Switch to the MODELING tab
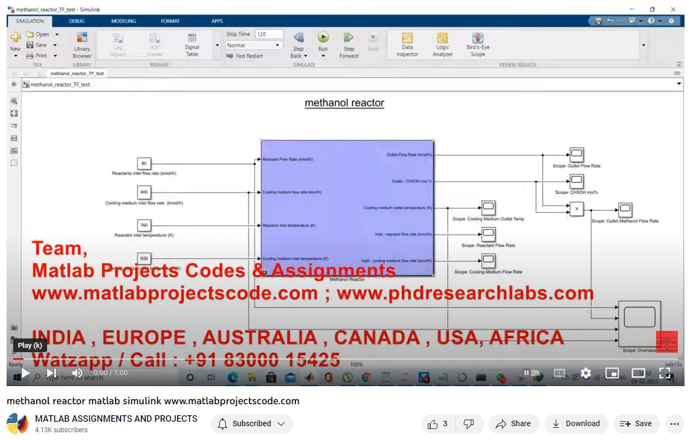 [x=123, y=21]
